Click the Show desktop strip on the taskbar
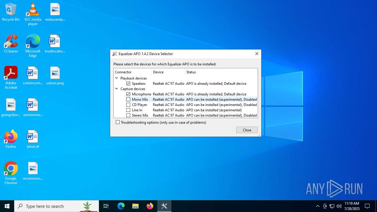The image size is (377, 212). [376, 206]
